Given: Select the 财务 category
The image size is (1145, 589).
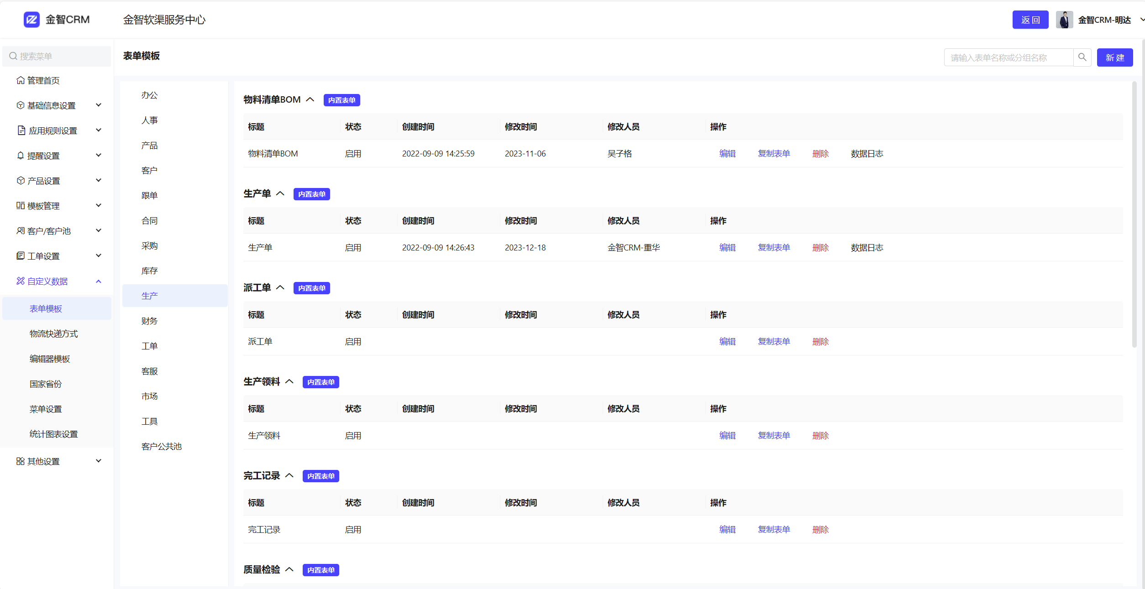Looking at the screenshot, I should click(149, 321).
